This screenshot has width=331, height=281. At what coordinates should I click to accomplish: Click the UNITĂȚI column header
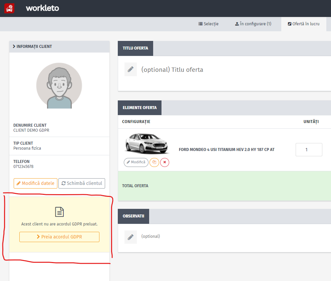click(x=311, y=122)
